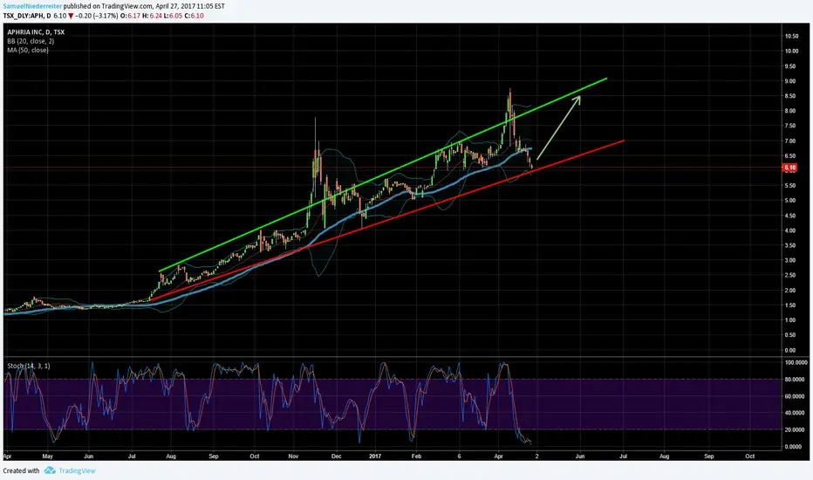Click the Oct label right before Nov
The width and height of the screenshot is (813, 480).
(x=254, y=456)
